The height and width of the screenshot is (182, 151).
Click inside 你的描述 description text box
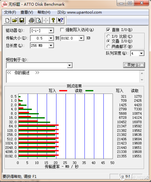[73, 76]
